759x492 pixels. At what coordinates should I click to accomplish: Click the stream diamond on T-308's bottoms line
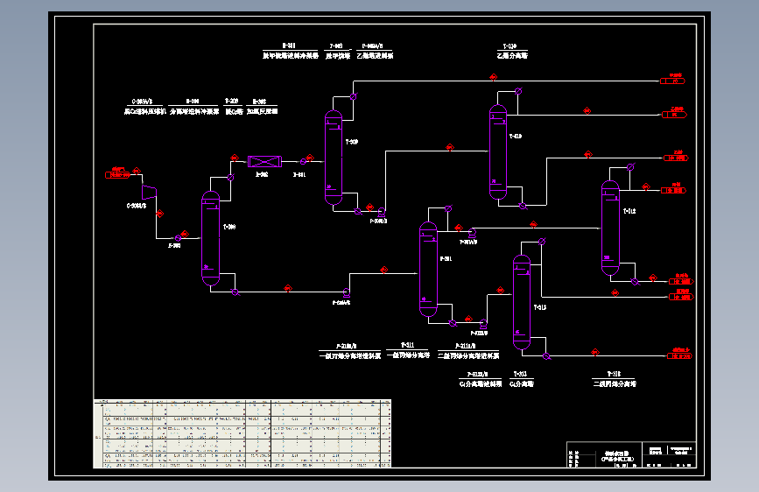pyautogui.click(x=288, y=289)
